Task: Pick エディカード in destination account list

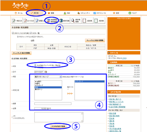Action: pyautogui.click(x=90, y=81)
